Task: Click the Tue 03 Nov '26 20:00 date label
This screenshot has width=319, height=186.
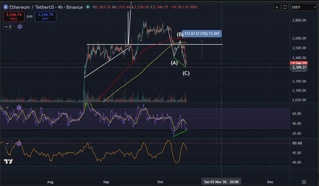Action: [x=221, y=182]
